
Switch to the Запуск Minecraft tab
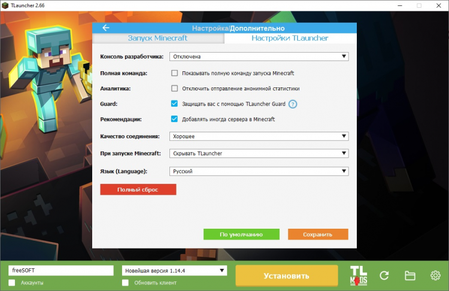[158, 38]
